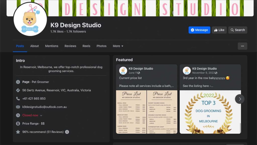
Task: Click the recommend star icon
Action: coord(18,132)
